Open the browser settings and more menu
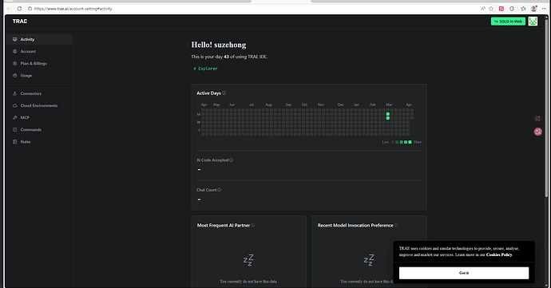 544,9
